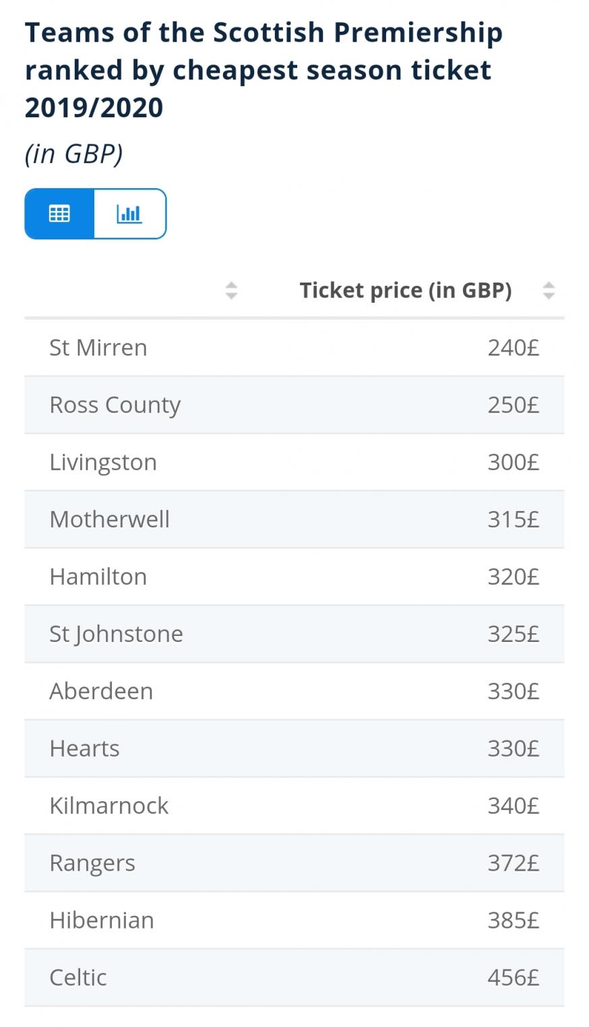
Task: Click the 240£ price cell
Action: tap(513, 347)
